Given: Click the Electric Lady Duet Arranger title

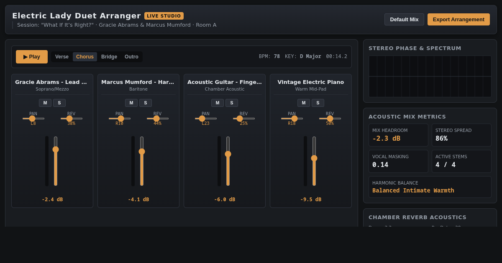Looking at the screenshot, I should (x=77, y=16).
